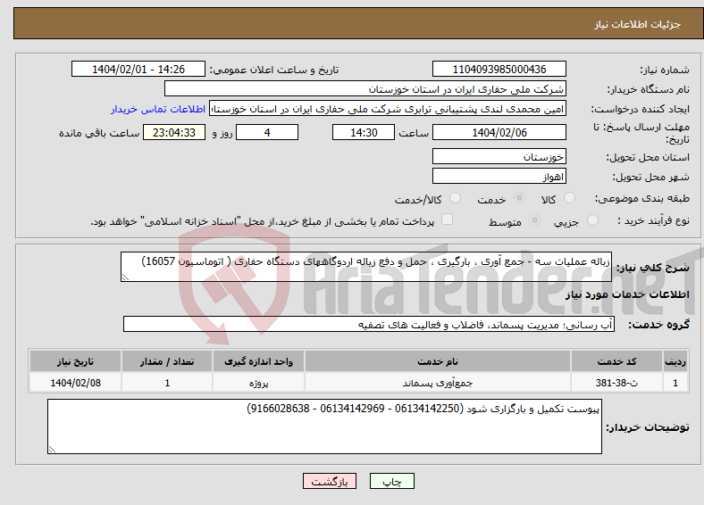Click the announcement date field 1404/02/01 - 14:26
This screenshot has height=505, width=704.
(138, 69)
